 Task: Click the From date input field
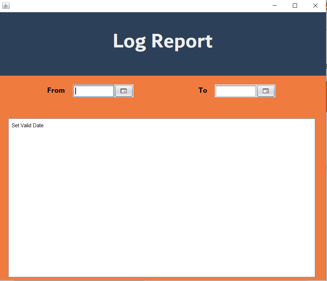(x=93, y=91)
